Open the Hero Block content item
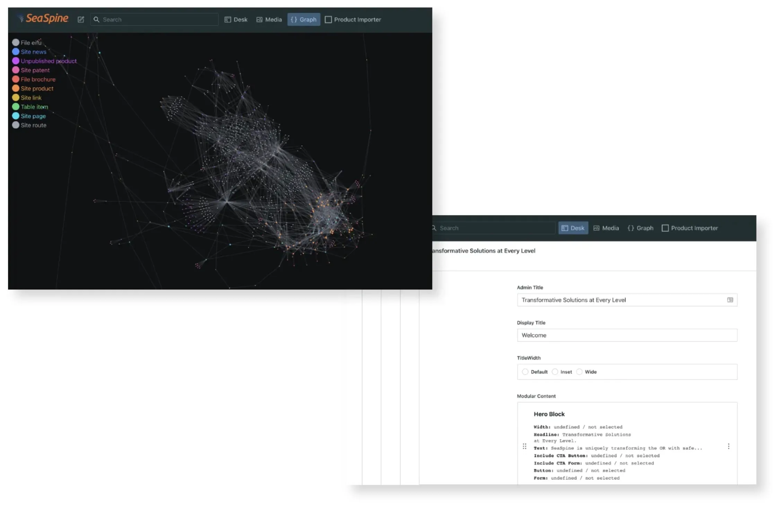 549,414
